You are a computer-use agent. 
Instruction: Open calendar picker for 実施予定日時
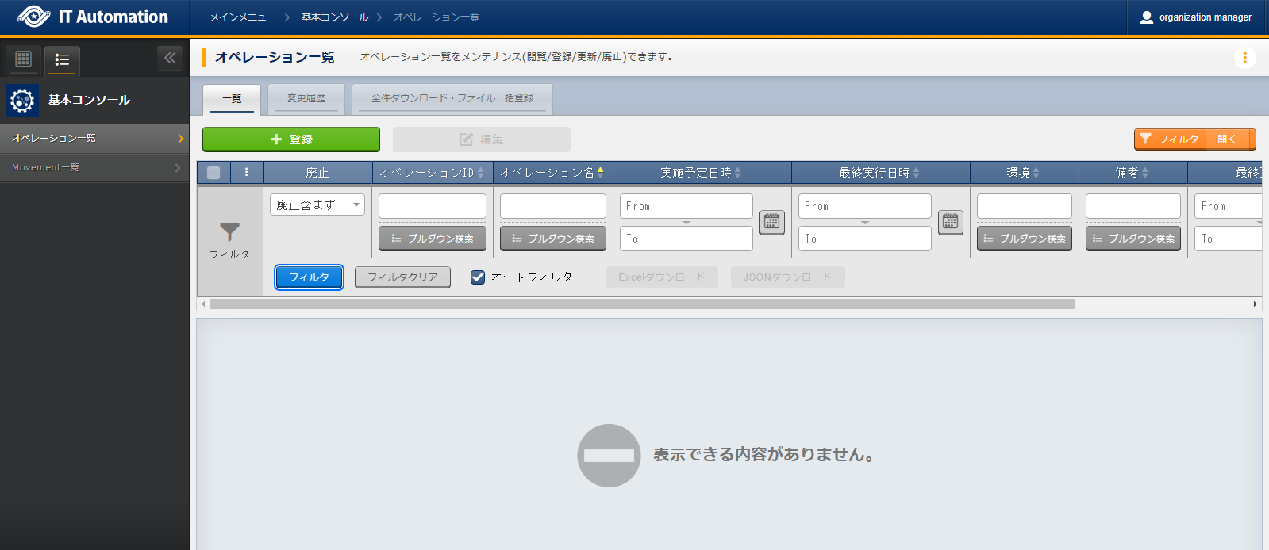point(771,222)
